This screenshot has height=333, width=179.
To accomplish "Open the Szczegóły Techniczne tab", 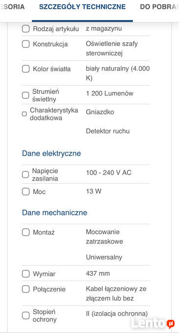I will [x=82, y=7].
